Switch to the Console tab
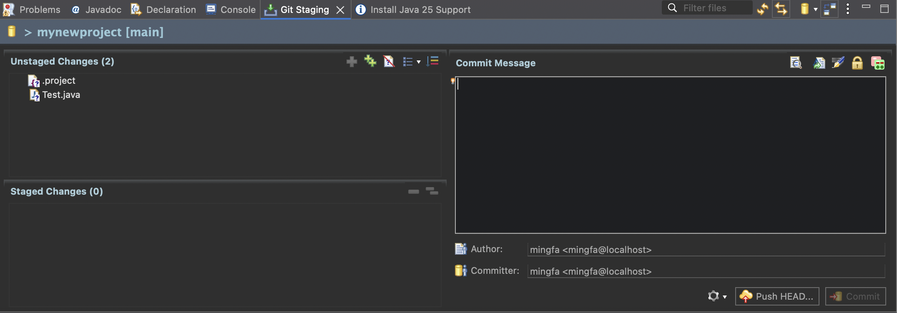 (x=231, y=10)
